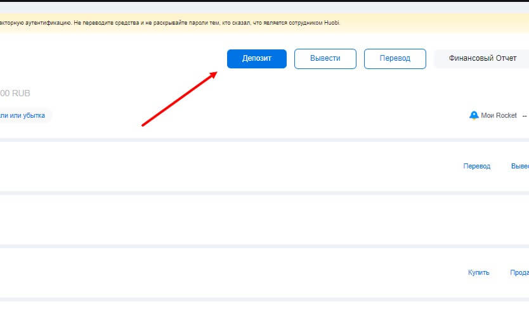Click the yellow Huobi security warning banner
The width and height of the screenshot is (529, 335).
(190, 23)
